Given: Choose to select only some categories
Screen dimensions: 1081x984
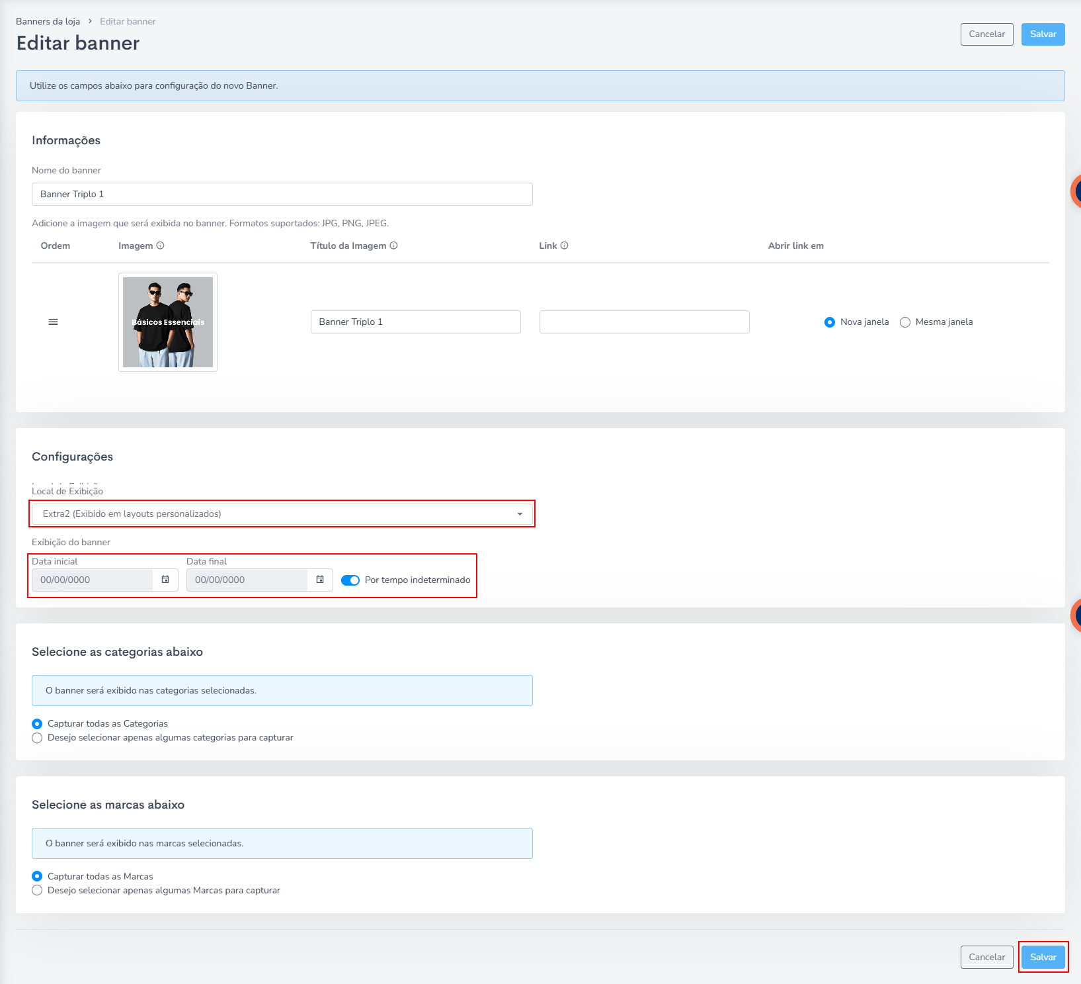Looking at the screenshot, I should 37,738.
